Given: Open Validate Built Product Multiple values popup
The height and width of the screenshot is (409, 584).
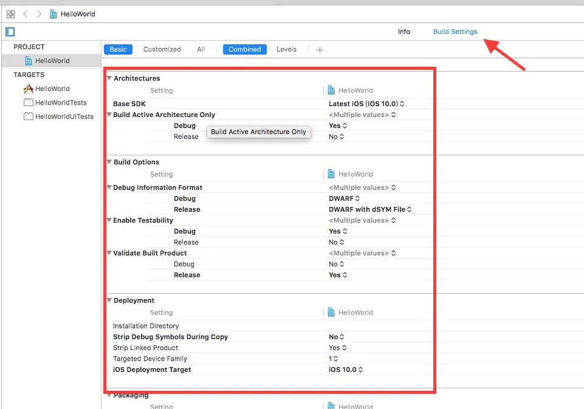Looking at the screenshot, I should coord(362,253).
